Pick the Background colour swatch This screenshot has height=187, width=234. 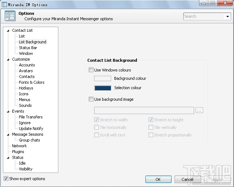tap(103, 78)
